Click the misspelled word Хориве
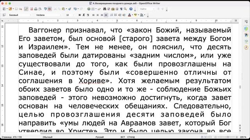Viewport: 250px width, 140px height. (92, 81)
